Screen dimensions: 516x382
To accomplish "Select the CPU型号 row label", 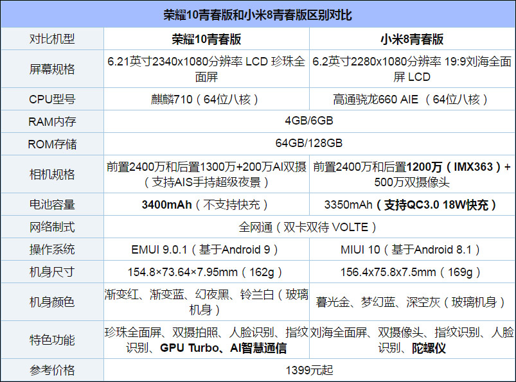I will pos(52,99).
